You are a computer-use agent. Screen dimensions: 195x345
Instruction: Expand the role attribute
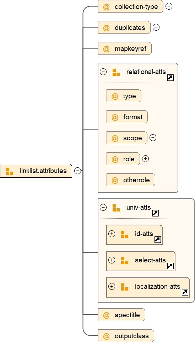(x=145, y=159)
